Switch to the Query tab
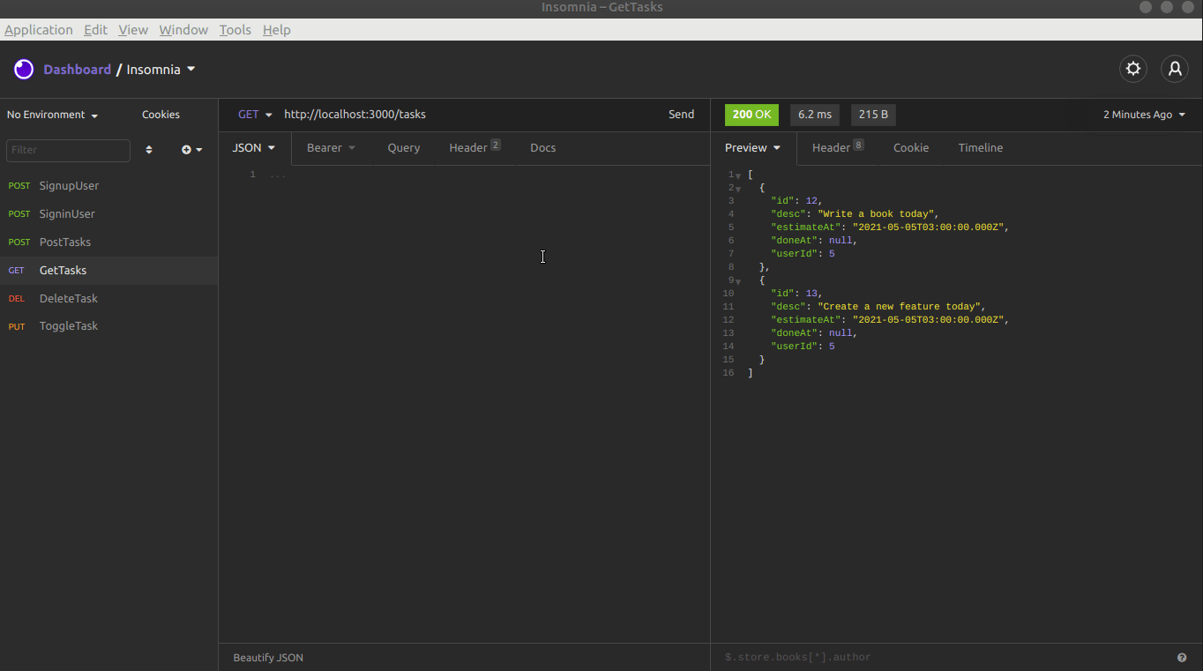1203x671 pixels. point(403,147)
